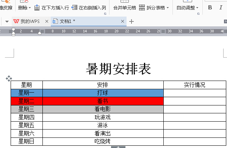Click empty 实行情况 cell in 星期一 row
Screen dimensions: 227x148
click(195, 93)
